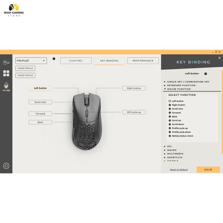The image size is (223, 223).
Task: Expand the Macro section
Action: coord(172,150)
